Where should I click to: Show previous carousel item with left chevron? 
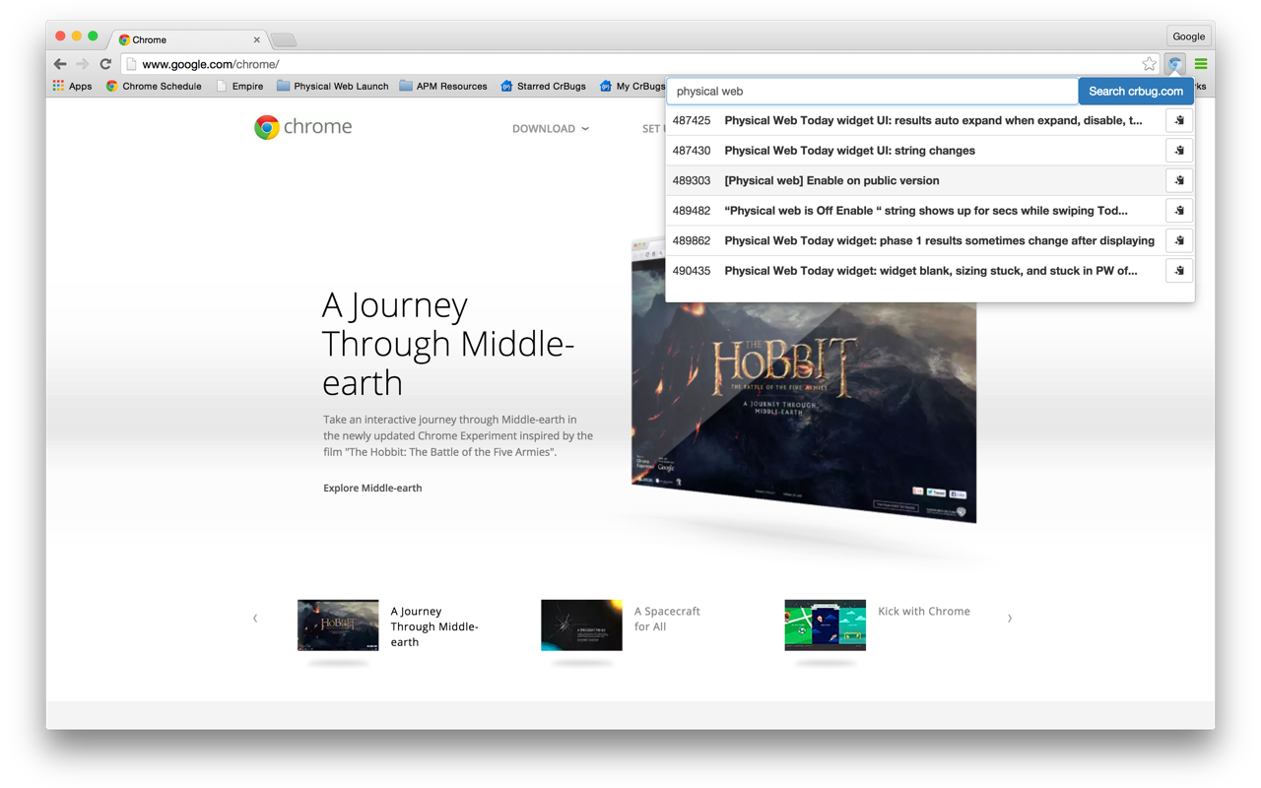tap(255, 619)
